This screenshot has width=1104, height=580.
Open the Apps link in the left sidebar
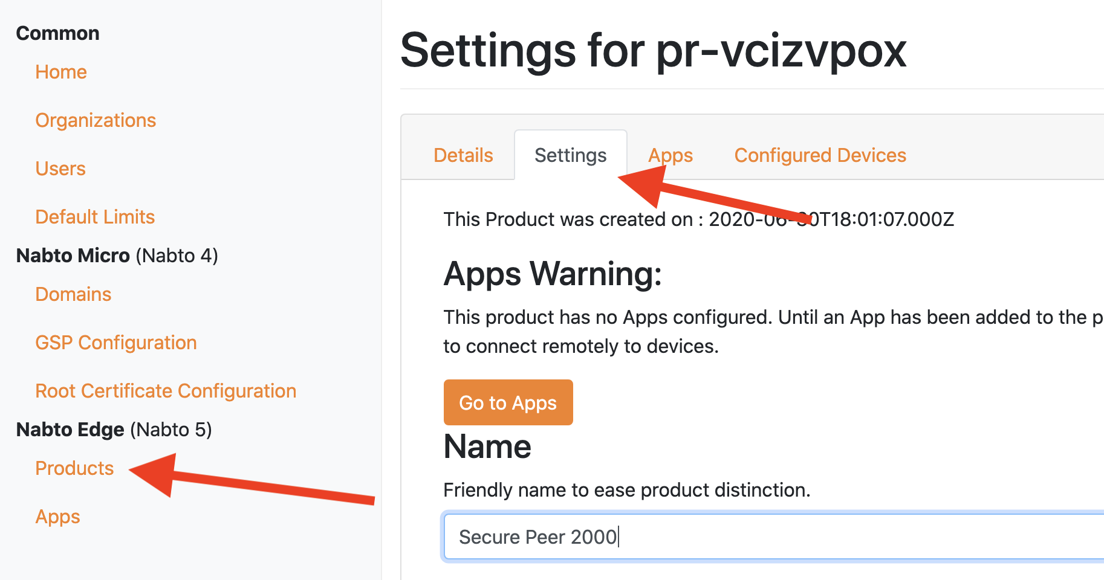click(x=57, y=517)
